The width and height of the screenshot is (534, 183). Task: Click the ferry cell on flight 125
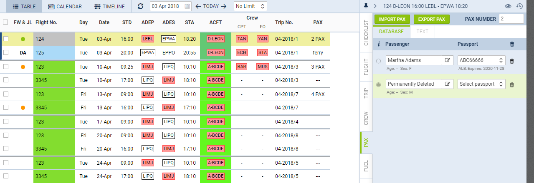(318, 53)
